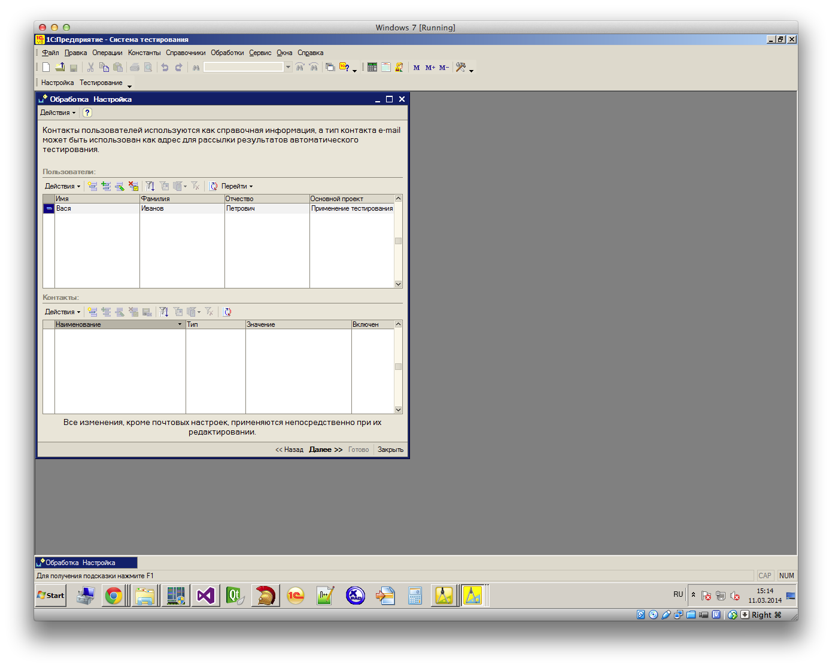The height and width of the screenshot is (668, 832).
Task: Refresh the contacts list
Action: point(227,312)
